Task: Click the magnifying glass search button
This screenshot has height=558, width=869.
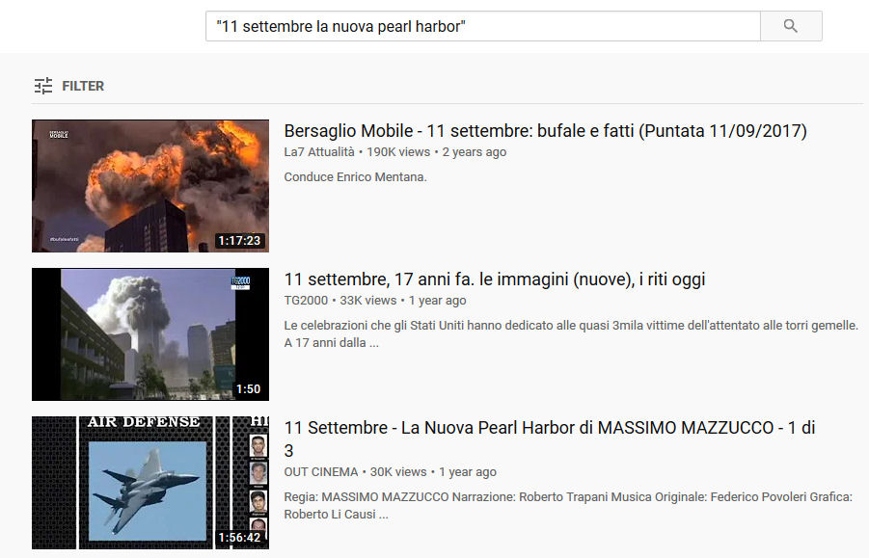Action: (x=791, y=26)
